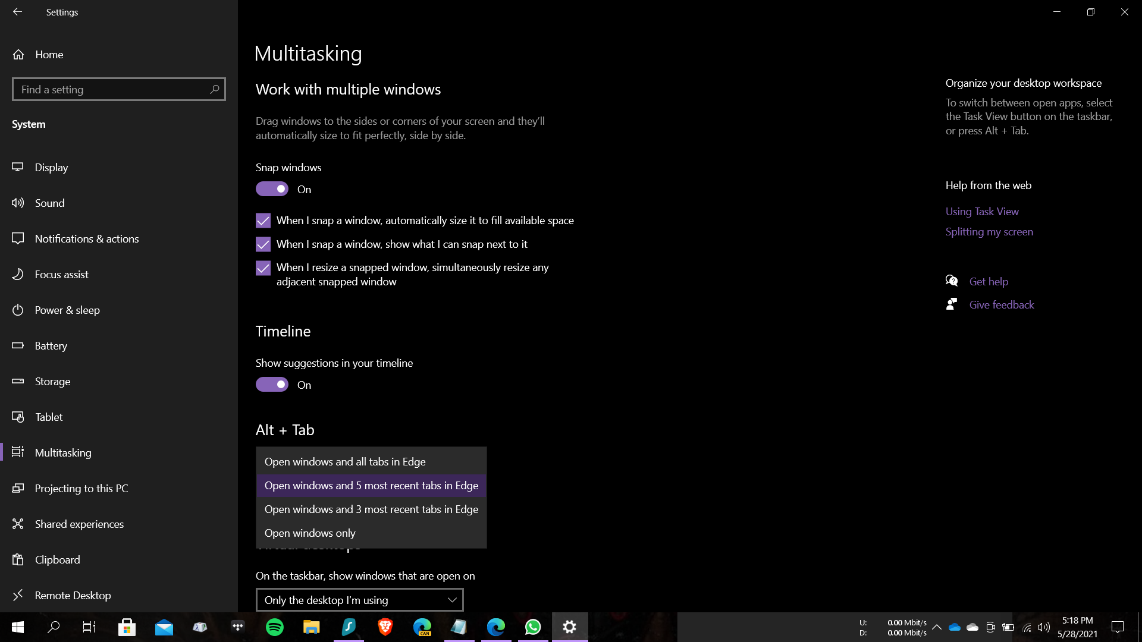Uncheck automatically size snapped window to fill space
The height and width of the screenshot is (642, 1142).
click(262, 220)
